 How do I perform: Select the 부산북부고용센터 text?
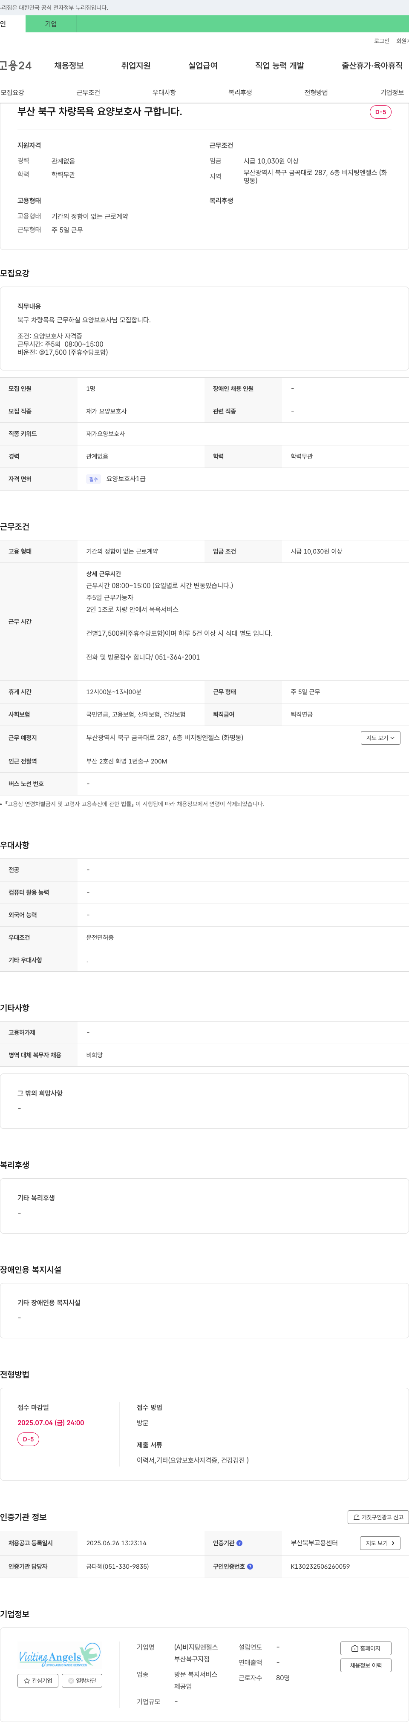tap(314, 1544)
